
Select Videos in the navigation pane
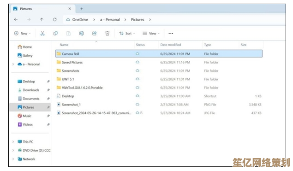tap(25, 124)
